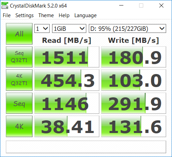Open the Help menu
The height and width of the screenshot is (157, 172).
coord(64,15)
